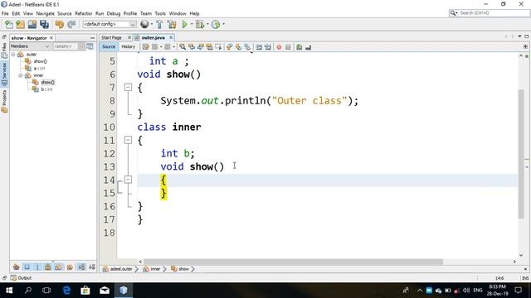Sort Navigator members by name

point(81,267)
